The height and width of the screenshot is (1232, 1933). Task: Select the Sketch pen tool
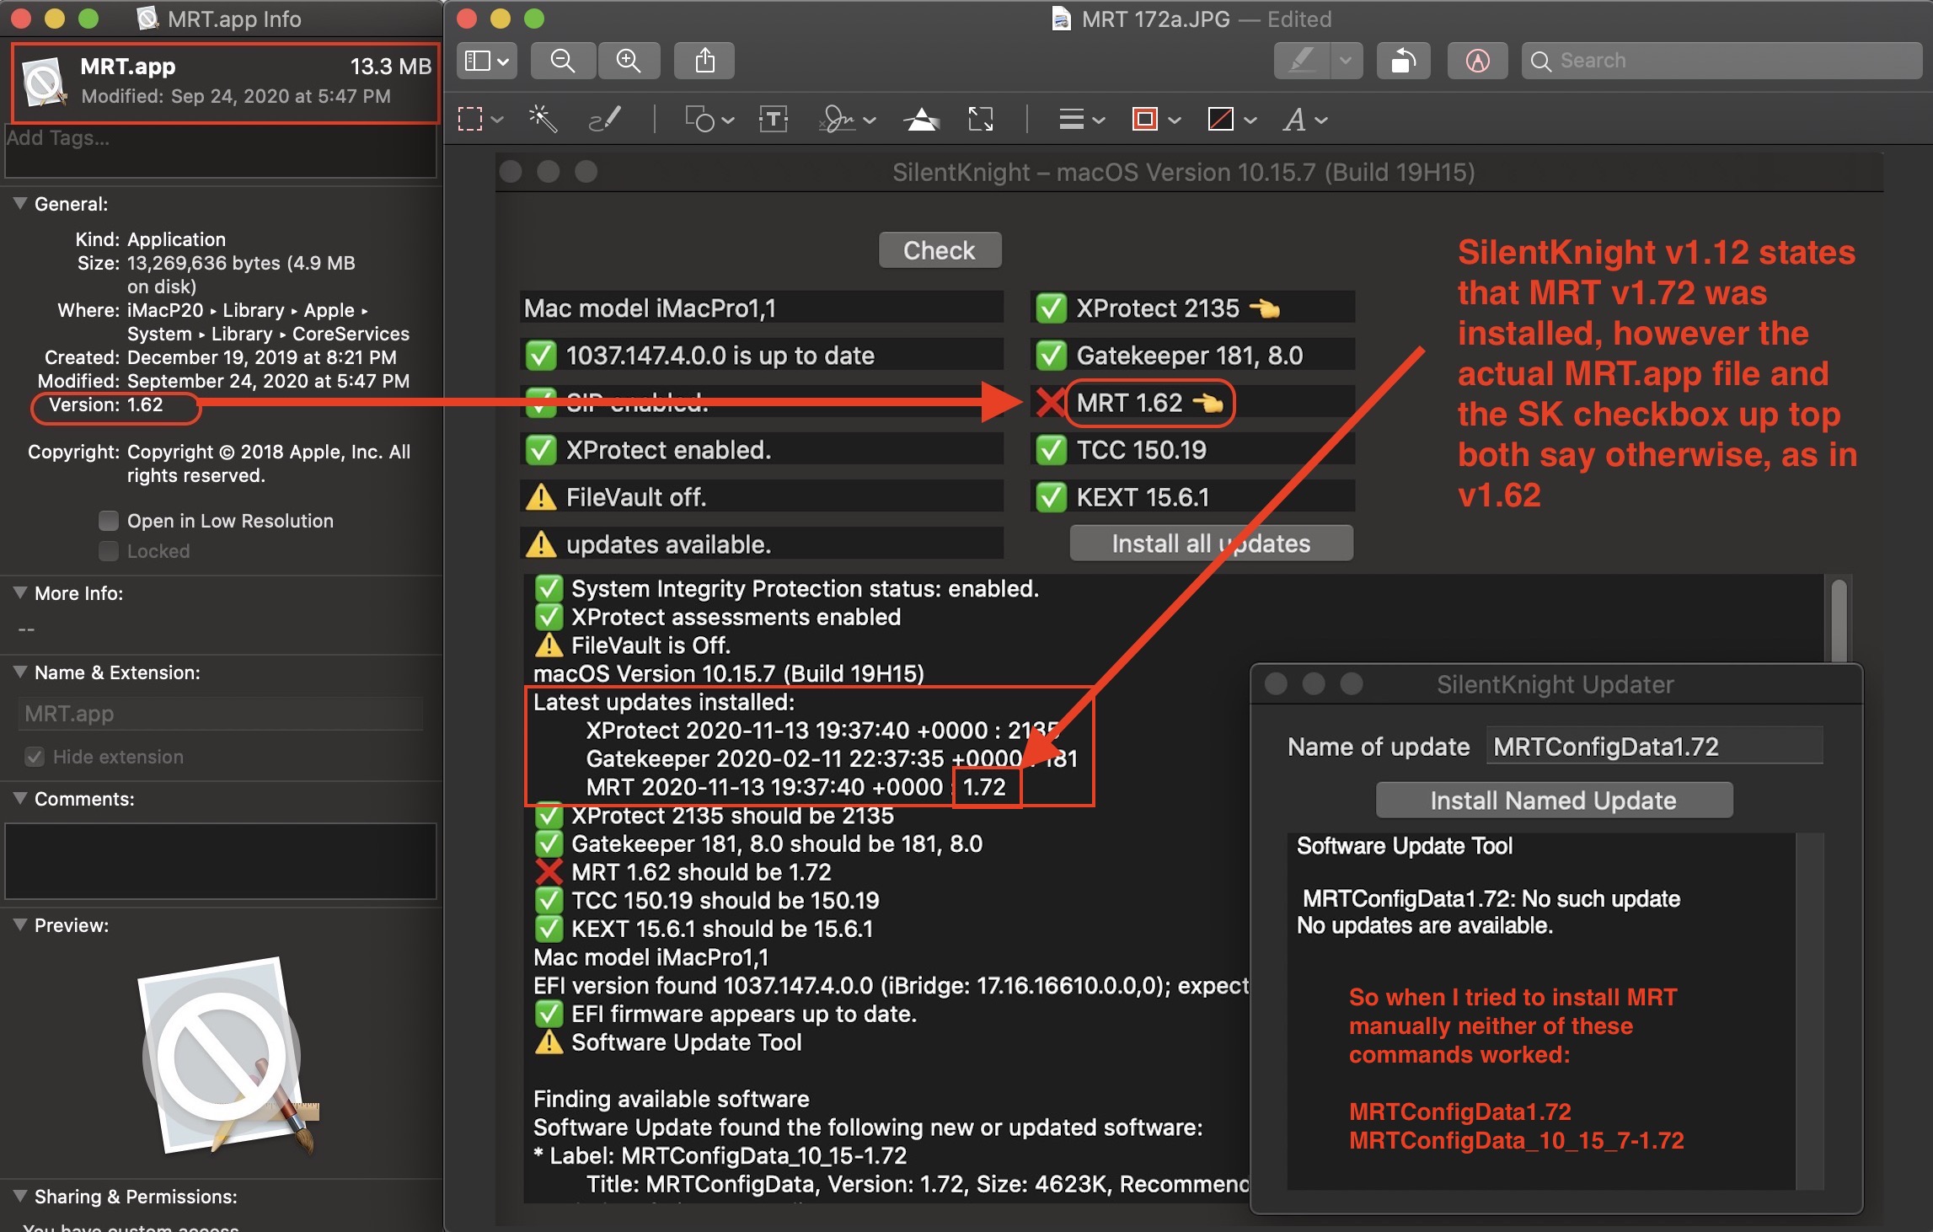pos(604,120)
